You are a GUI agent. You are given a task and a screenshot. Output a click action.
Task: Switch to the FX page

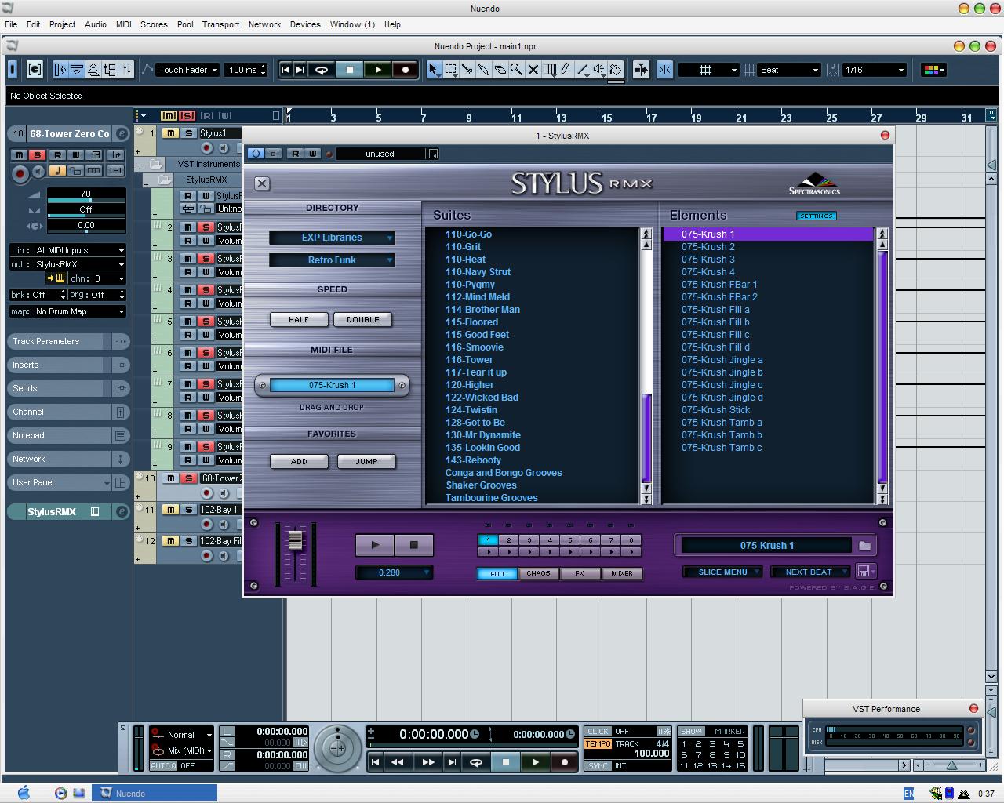pos(580,573)
